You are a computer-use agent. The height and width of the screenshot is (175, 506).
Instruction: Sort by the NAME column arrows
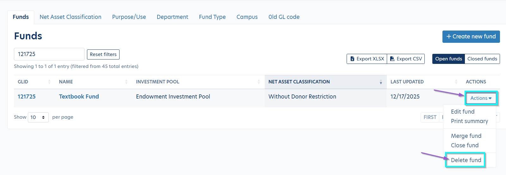[x=126, y=82]
